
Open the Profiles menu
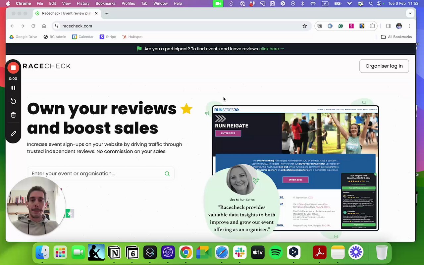coord(128,3)
